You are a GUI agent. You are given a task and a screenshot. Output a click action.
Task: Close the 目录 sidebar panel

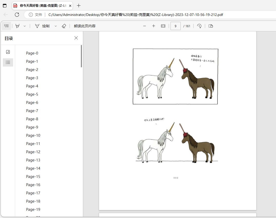[76, 38]
